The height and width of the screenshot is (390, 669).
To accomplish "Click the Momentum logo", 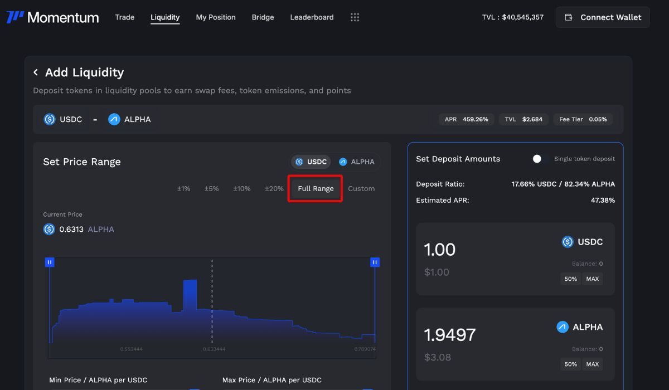I will coord(52,17).
